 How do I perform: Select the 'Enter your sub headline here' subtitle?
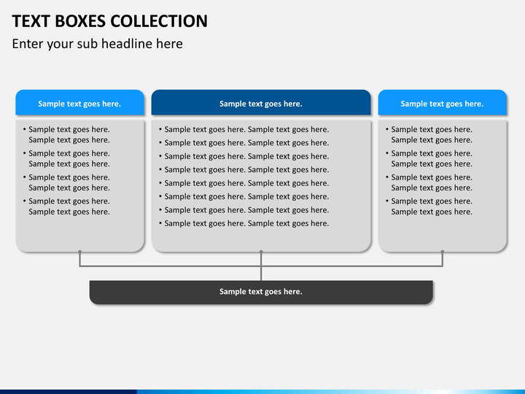click(98, 44)
